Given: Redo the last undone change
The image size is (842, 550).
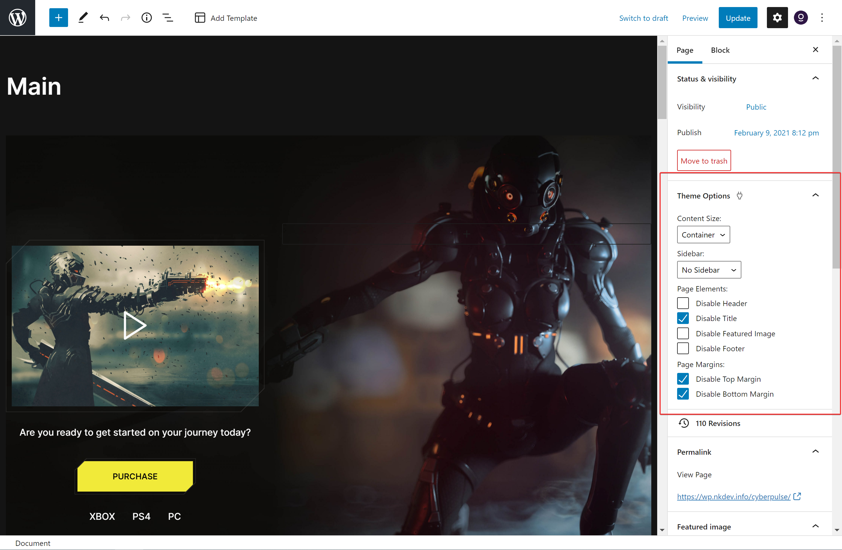Looking at the screenshot, I should (x=125, y=18).
